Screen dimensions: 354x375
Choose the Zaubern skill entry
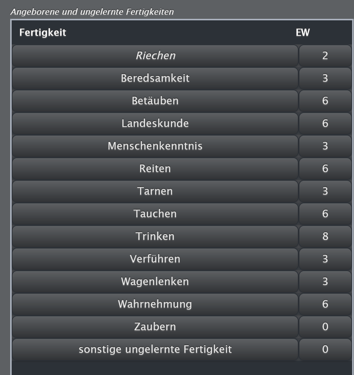point(155,327)
